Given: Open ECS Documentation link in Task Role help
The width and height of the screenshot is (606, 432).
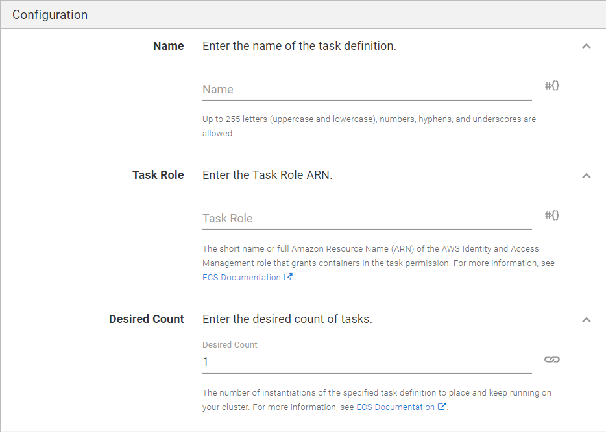Looking at the screenshot, I should 241,278.
